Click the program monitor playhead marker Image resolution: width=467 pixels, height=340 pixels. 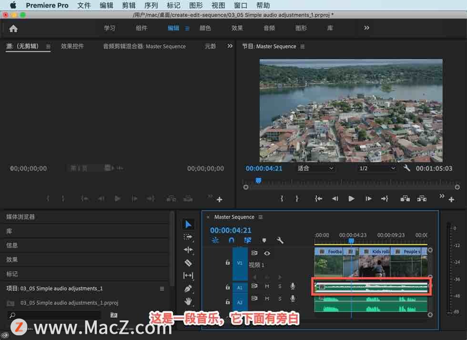click(258, 180)
